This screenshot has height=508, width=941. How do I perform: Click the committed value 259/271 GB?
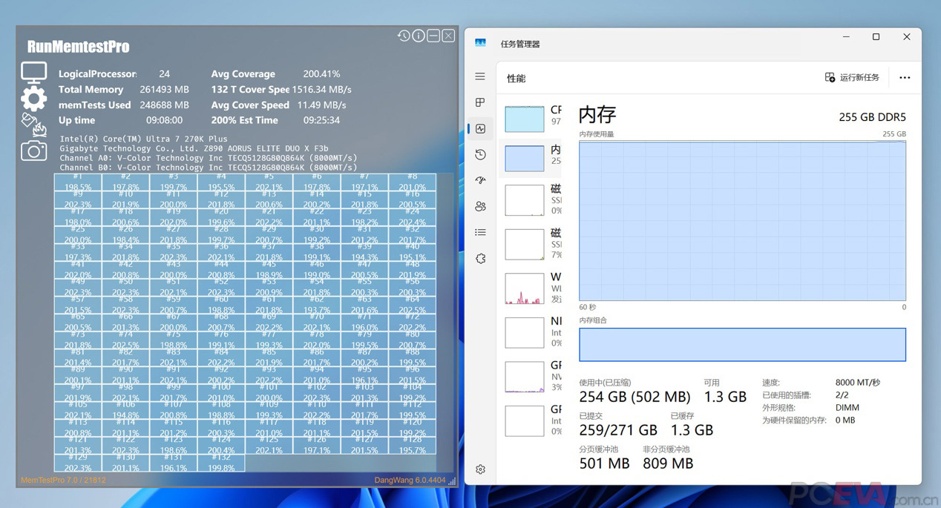(x=618, y=430)
